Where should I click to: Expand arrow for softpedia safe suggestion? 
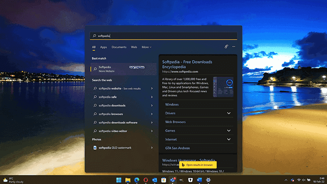pos(152,97)
